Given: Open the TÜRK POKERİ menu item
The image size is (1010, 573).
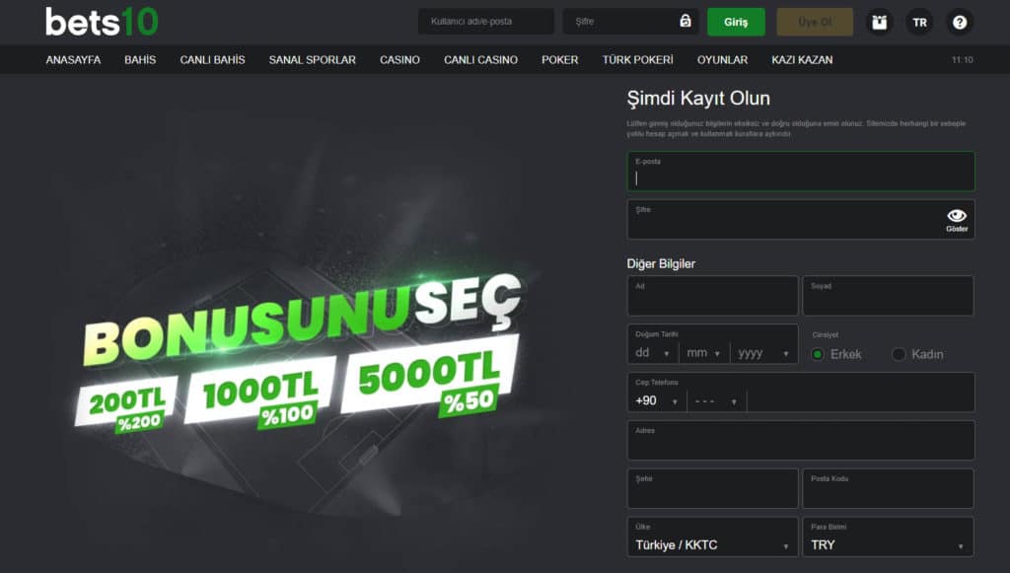Looking at the screenshot, I should coord(638,60).
